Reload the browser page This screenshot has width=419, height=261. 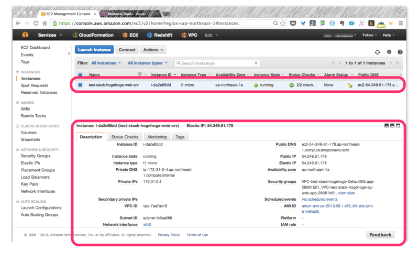click(x=36, y=23)
